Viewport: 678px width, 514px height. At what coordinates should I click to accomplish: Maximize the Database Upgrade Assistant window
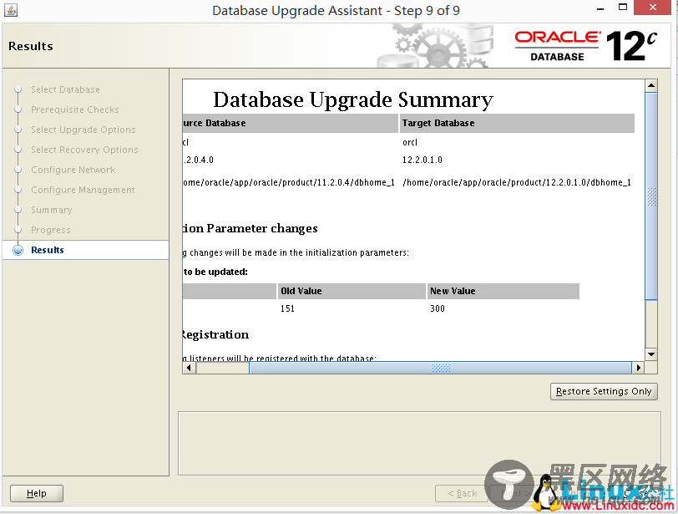[x=623, y=8]
